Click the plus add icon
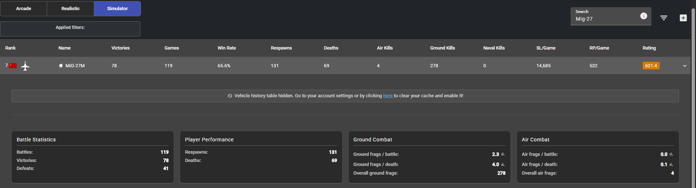The width and height of the screenshot is (696, 188). tap(683, 18)
